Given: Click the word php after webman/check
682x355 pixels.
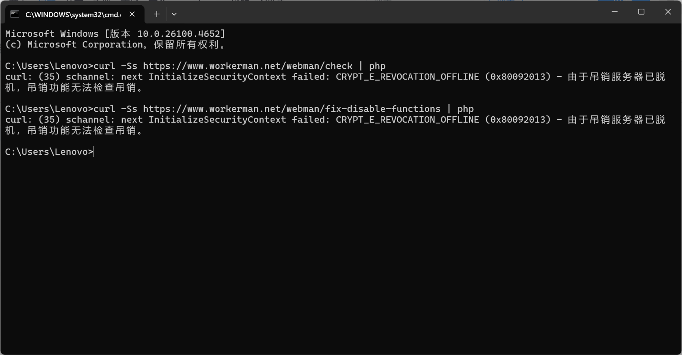Looking at the screenshot, I should [377, 66].
